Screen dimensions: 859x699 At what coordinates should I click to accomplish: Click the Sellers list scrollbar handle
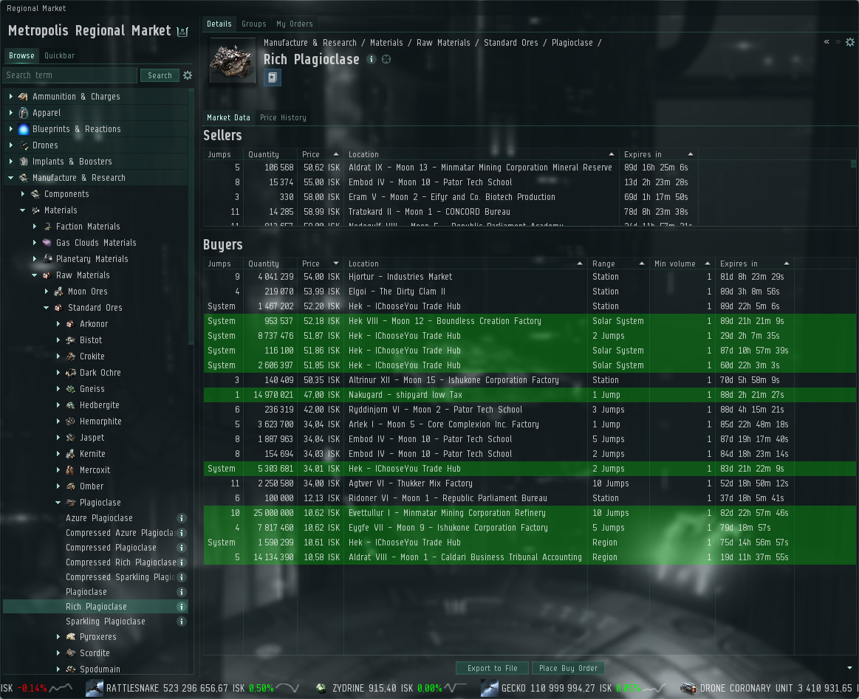tap(853, 164)
